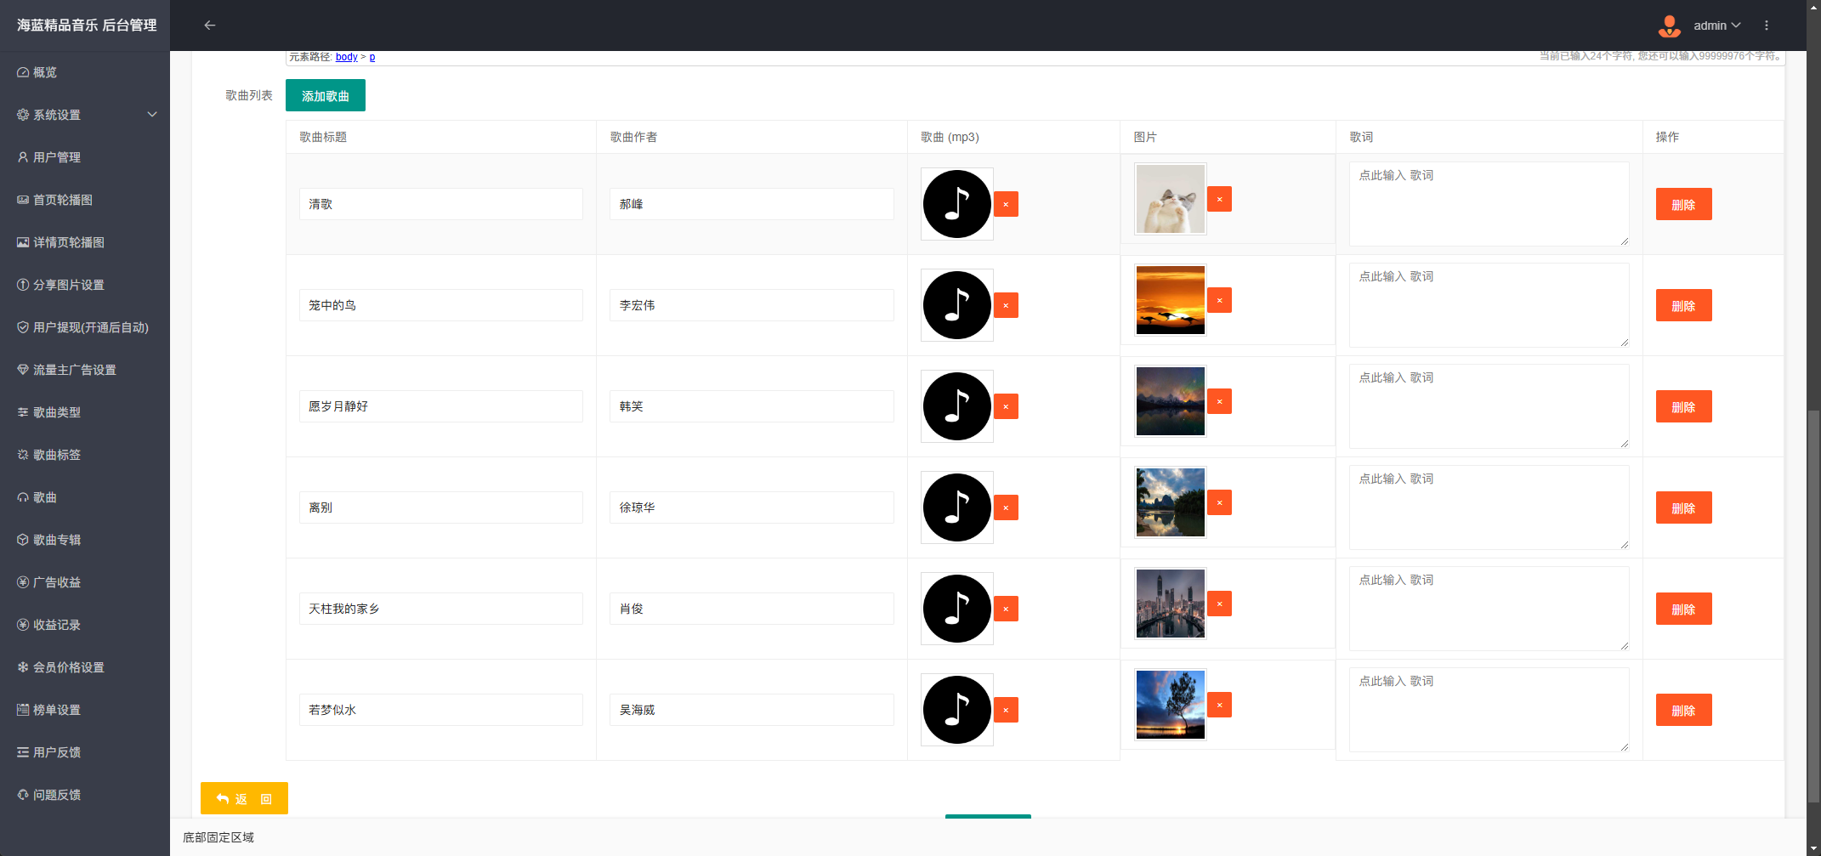Image resolution: width=1821 pixels, height=856 pixels.
Task: Remove the mp3 file of 离别
Action: [x=1006, y=507]
